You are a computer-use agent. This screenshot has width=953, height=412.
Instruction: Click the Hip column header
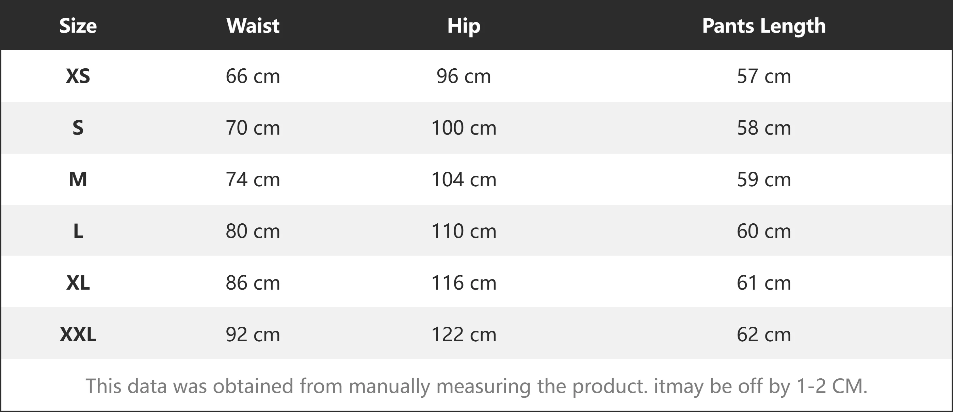464,26
